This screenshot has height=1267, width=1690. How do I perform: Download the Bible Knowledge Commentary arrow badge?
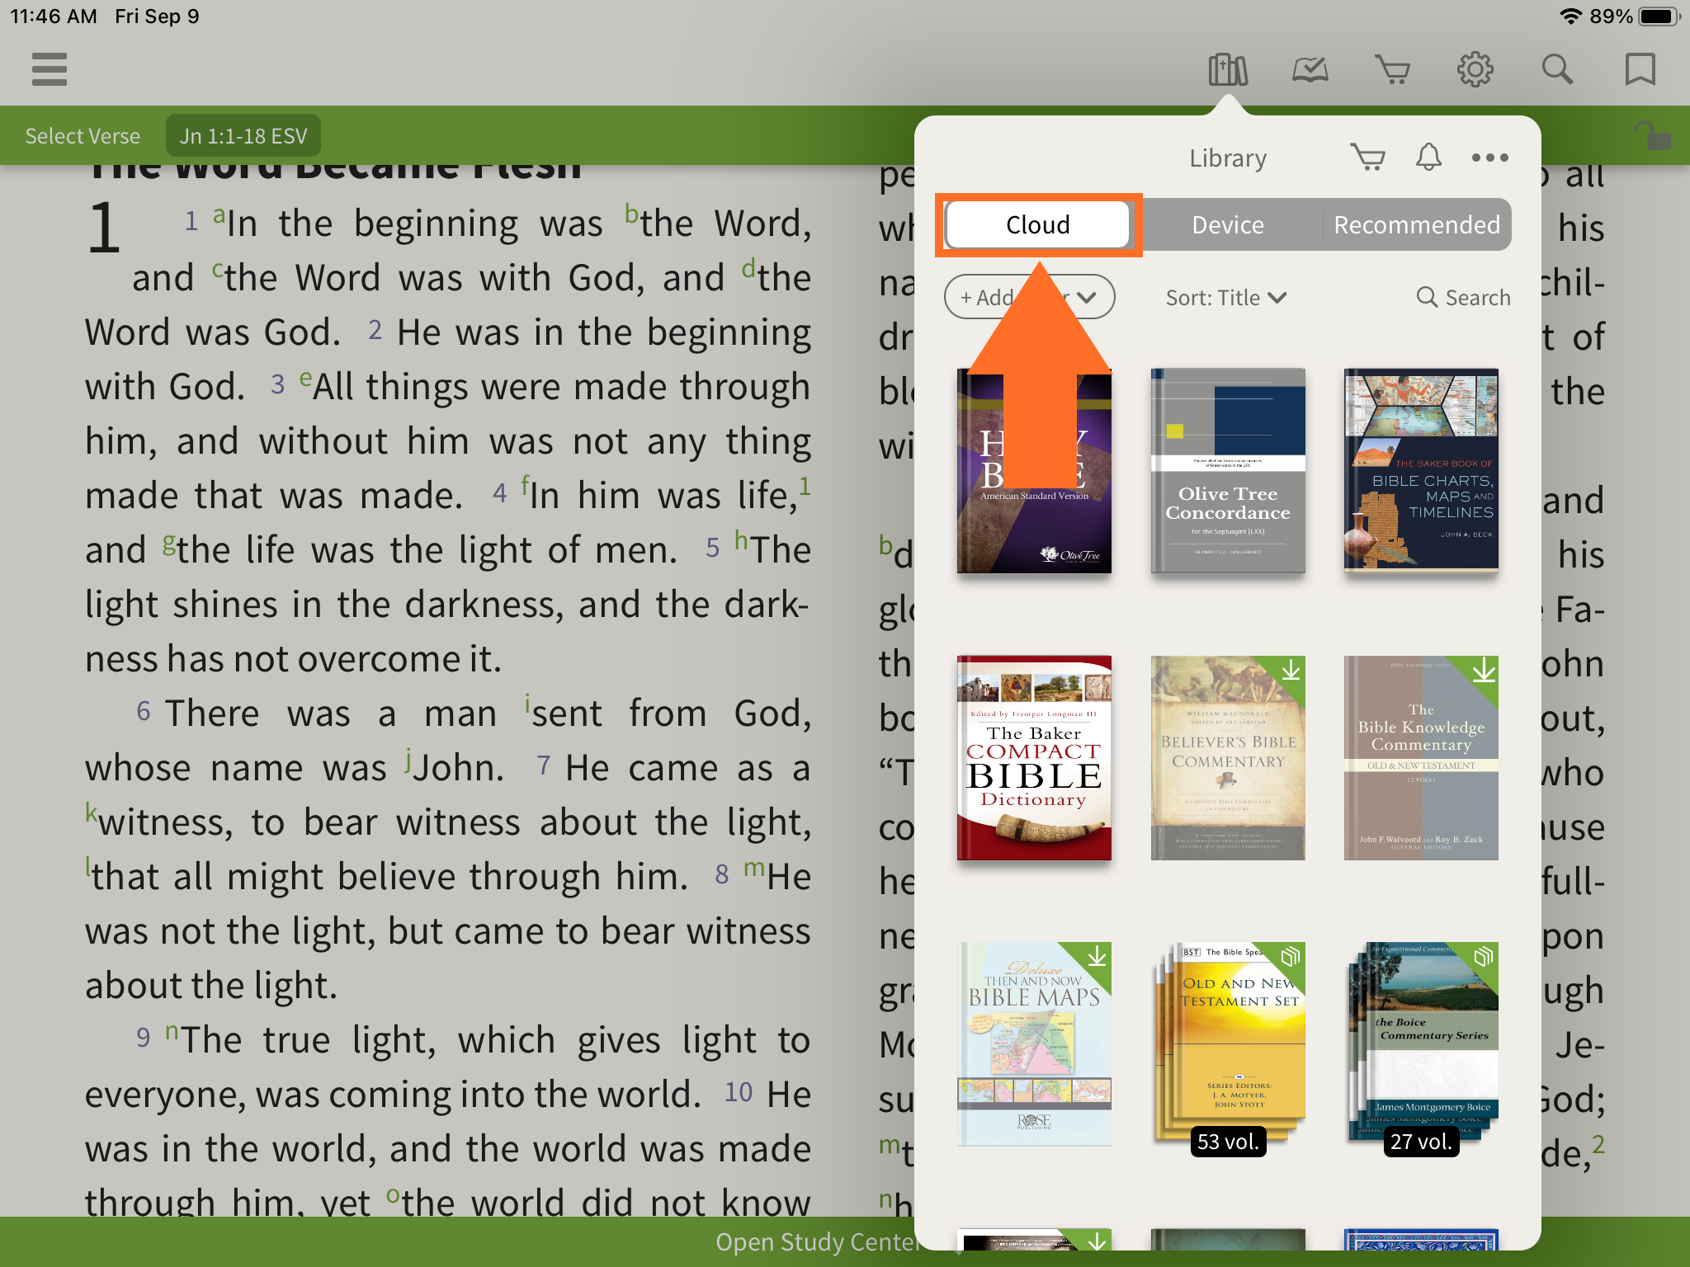coord(1484,671)
